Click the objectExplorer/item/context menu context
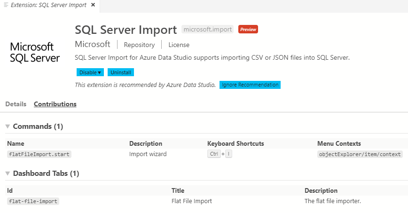This screenshot has width=408, height=213. [x=360, y=154]
